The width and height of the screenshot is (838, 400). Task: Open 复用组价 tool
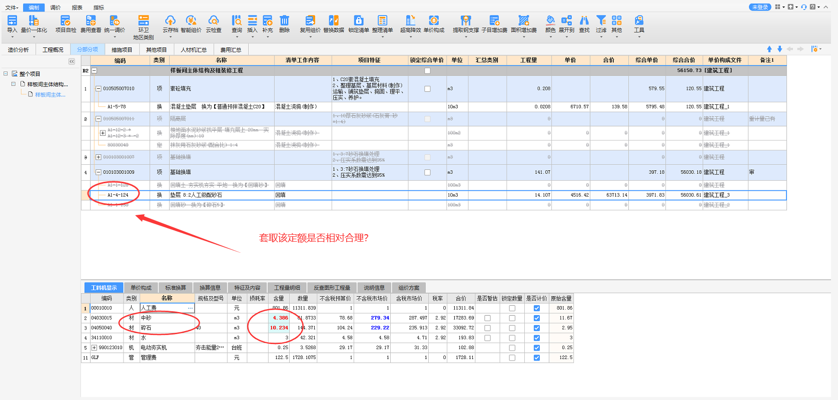(x=310, y=20)
